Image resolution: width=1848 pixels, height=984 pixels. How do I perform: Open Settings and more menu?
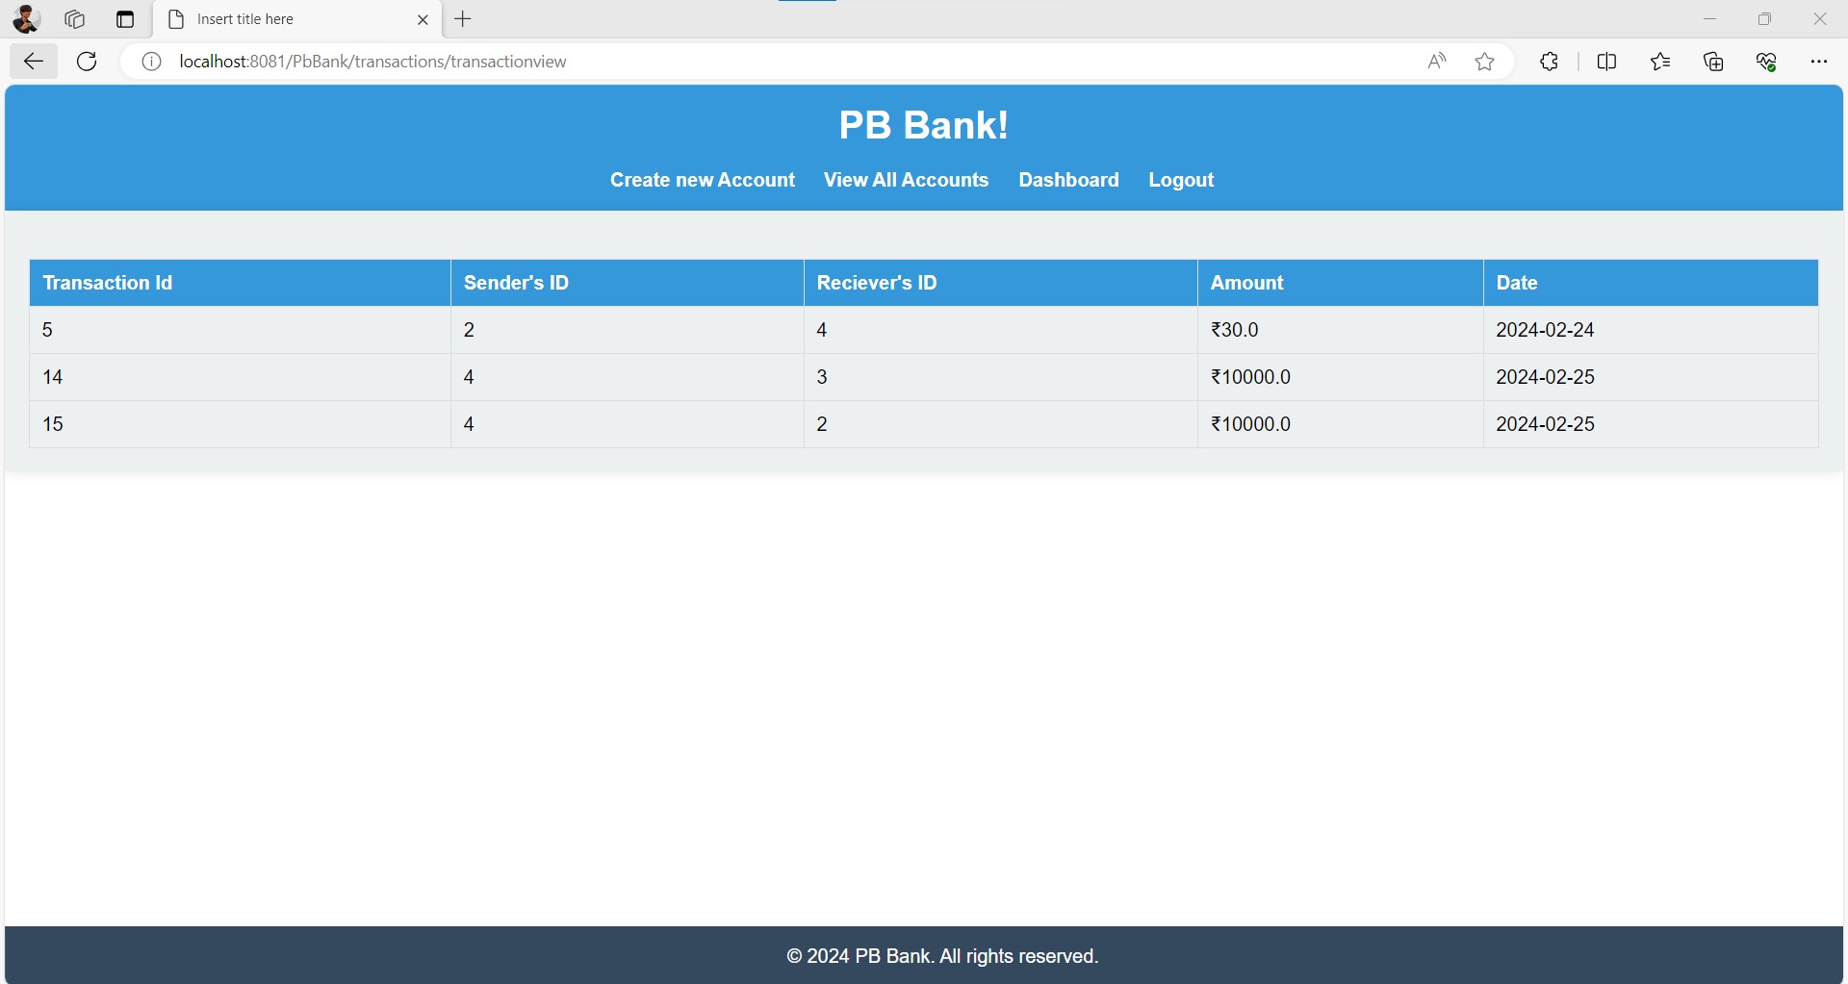click(1818, 62)
